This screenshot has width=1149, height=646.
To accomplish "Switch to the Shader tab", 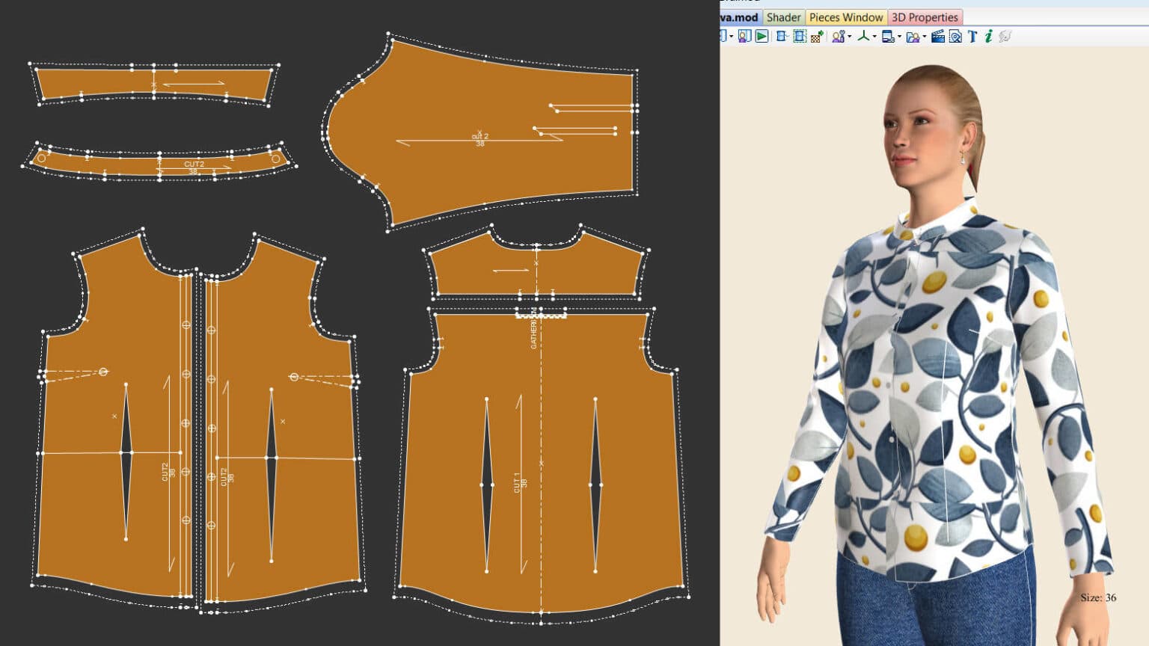I will pos(784,17).
